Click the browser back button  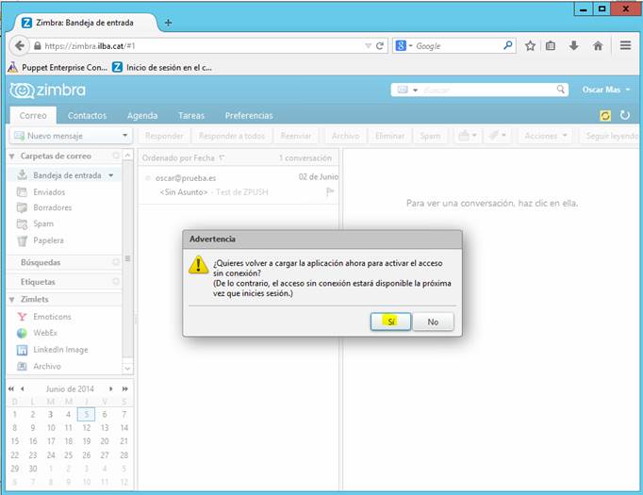coord(19,45)
